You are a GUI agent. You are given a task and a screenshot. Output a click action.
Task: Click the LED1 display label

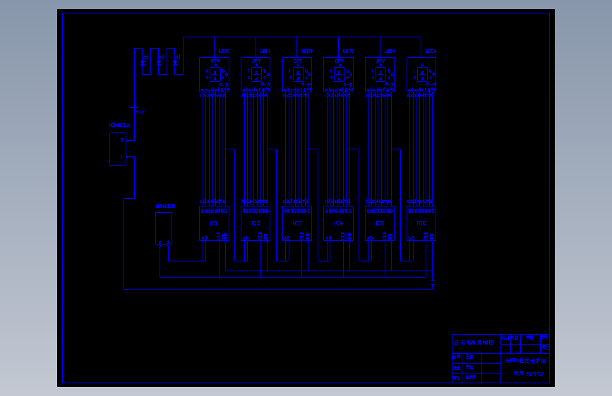click(x=265, y=51)
